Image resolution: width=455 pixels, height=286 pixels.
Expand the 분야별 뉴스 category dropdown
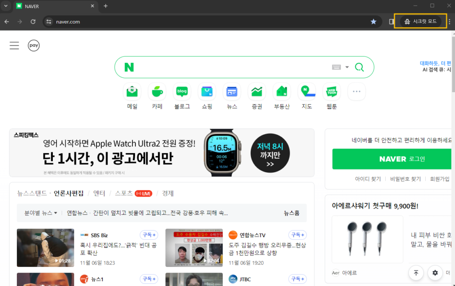tap(40, 213)
